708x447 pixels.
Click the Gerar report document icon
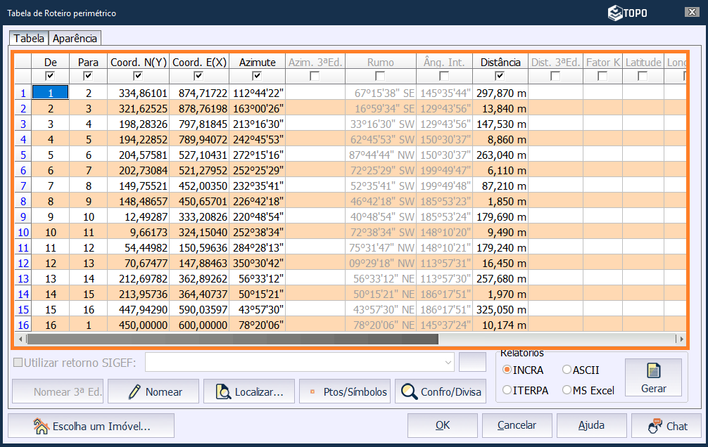tap(653, 372)
